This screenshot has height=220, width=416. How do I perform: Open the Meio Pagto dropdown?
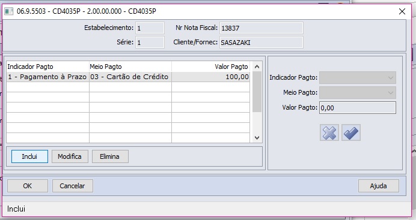coord(358,92)
